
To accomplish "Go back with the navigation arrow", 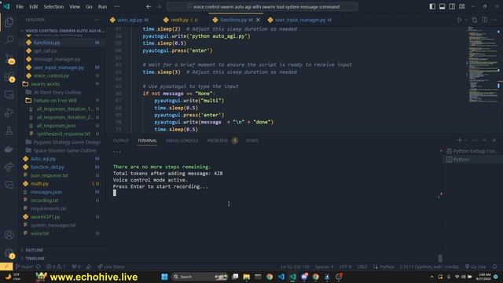I will [149, 6].
